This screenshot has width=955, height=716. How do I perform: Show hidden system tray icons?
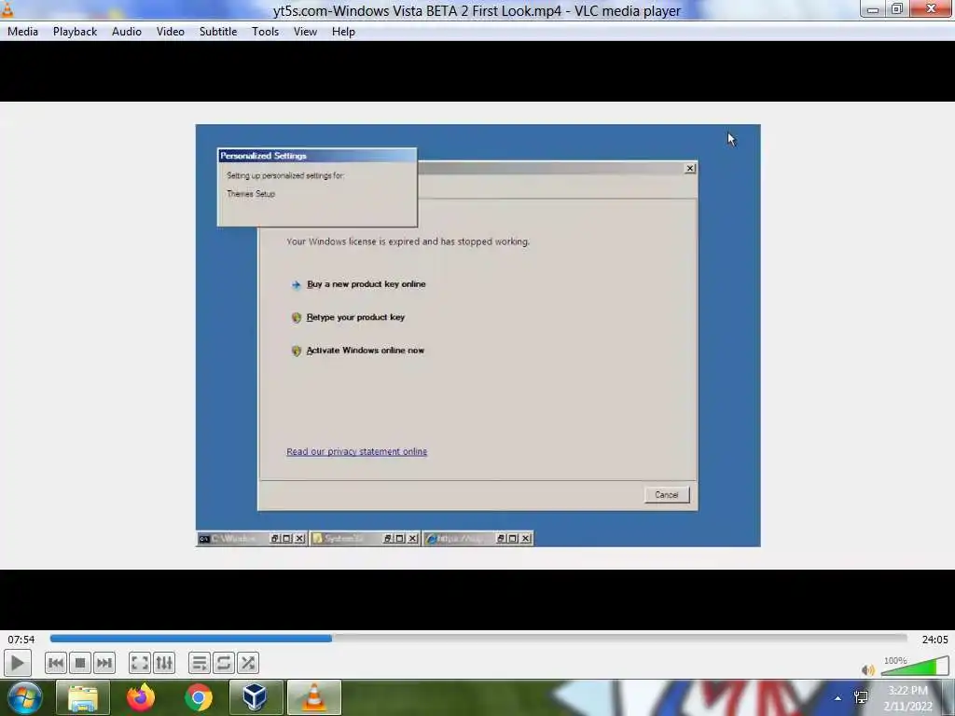(838, 698)
